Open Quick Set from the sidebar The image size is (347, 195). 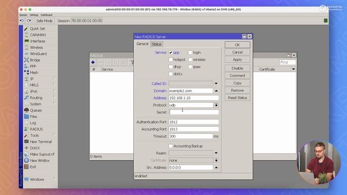[x=37, y=29]
